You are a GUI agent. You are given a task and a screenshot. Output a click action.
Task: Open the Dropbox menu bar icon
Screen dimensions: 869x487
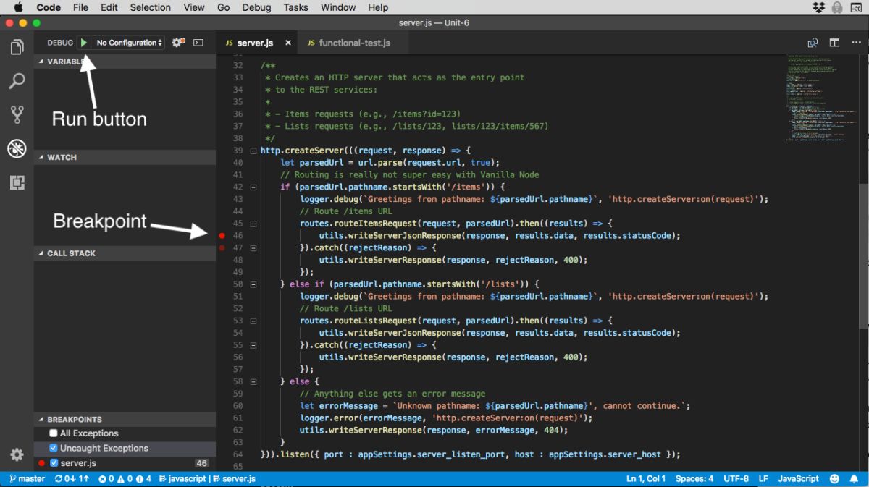coord(818,7)
